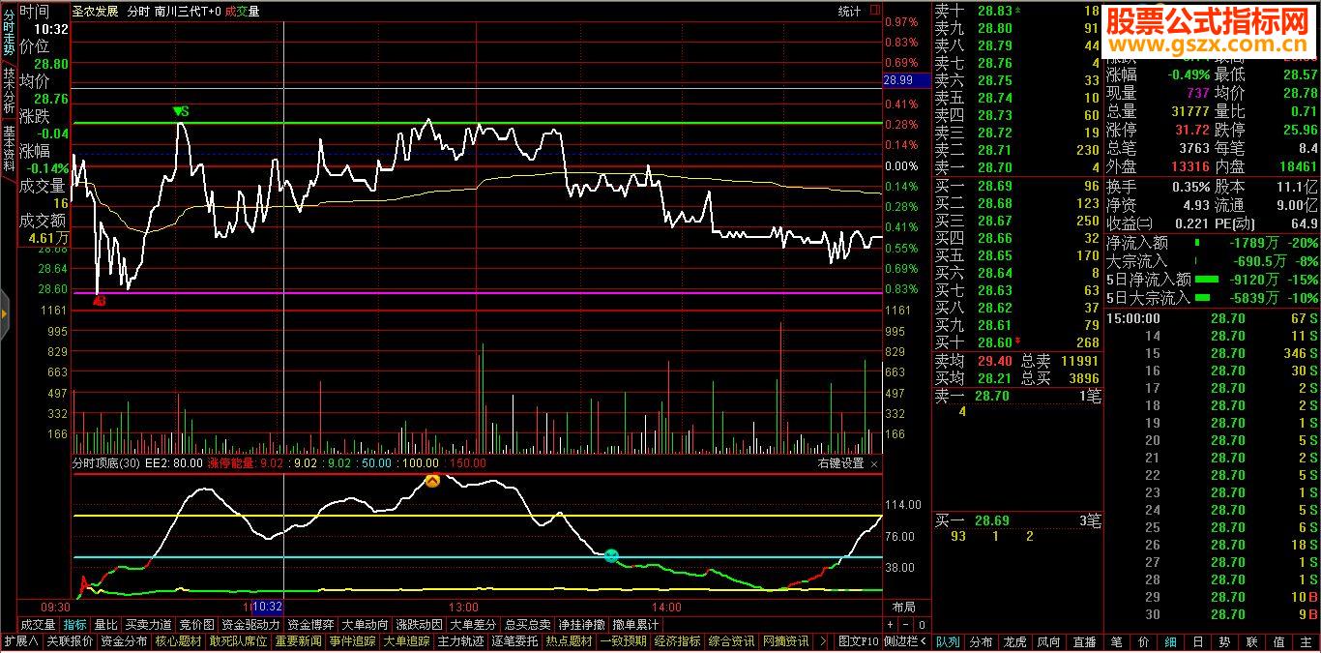Open the 大单追踪 bottom tab
Image resolution: width=1321 pixels, height=653 pixels.
tap(406, 641)
